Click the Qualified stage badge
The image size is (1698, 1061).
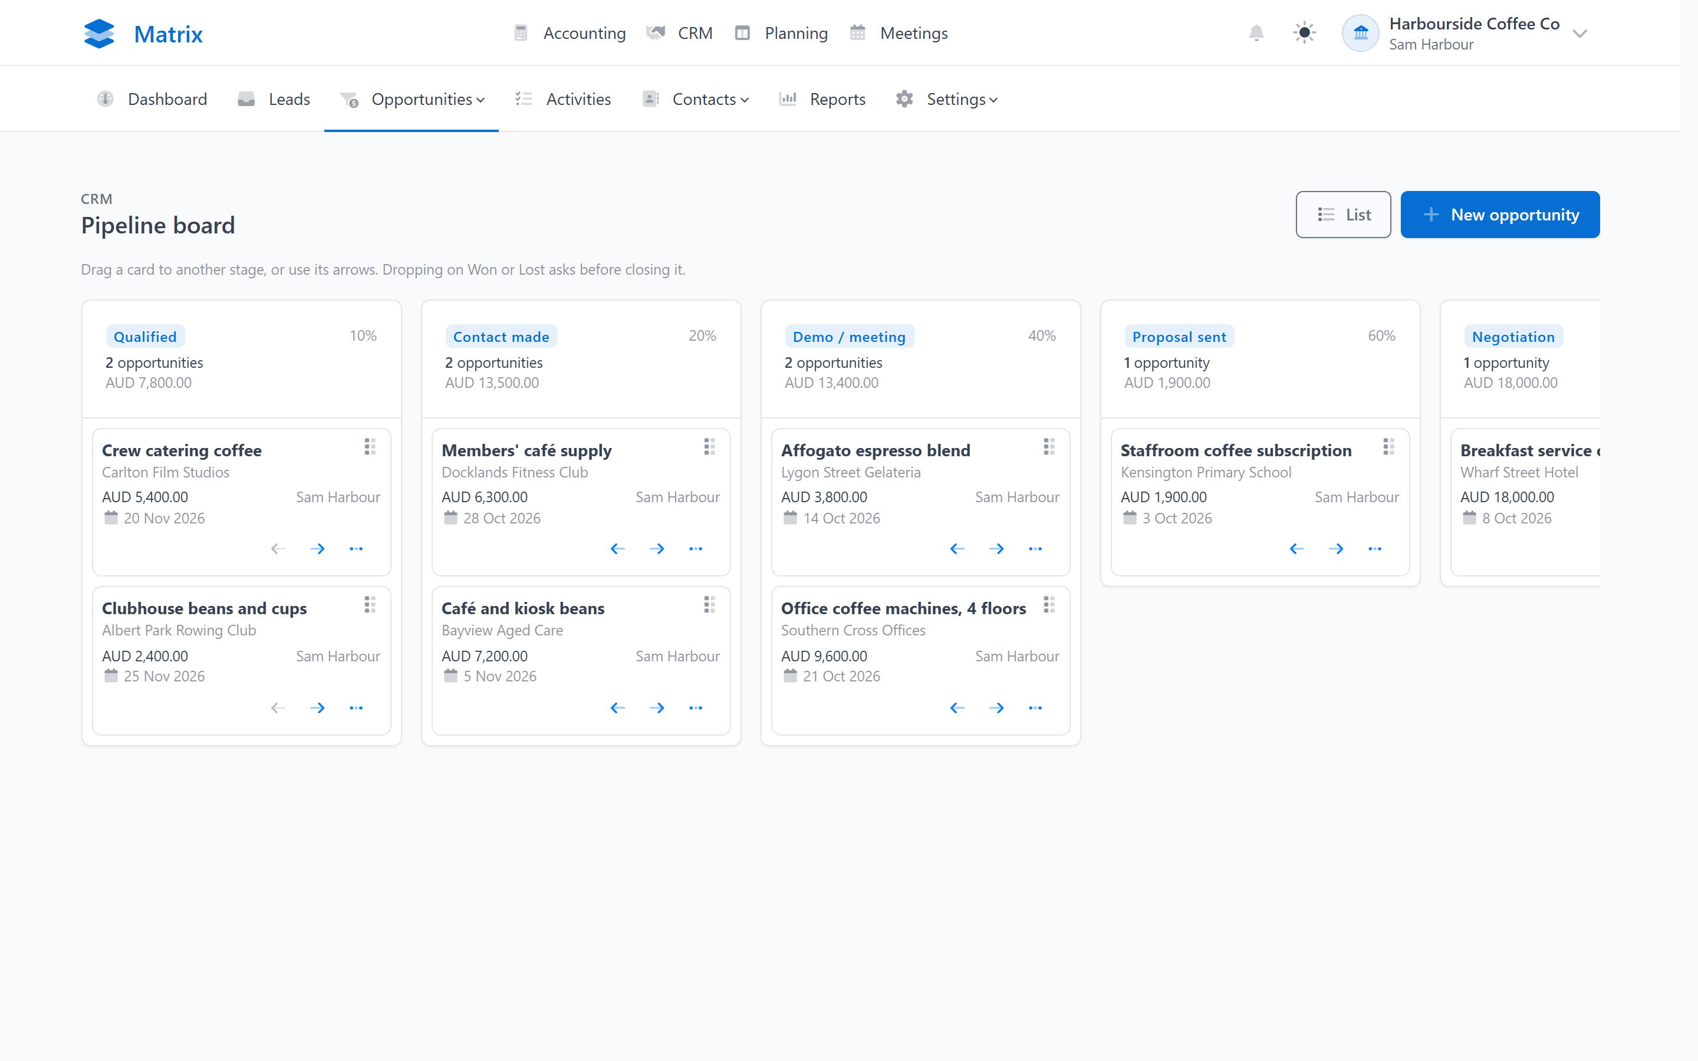coord(145,337)
